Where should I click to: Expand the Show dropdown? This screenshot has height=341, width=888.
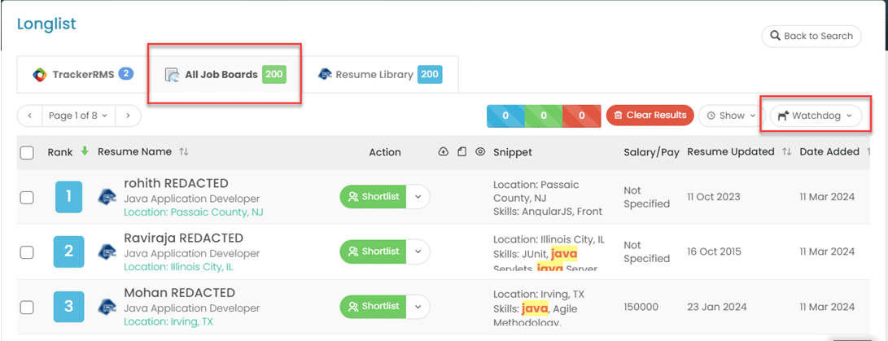coord(731,116)
